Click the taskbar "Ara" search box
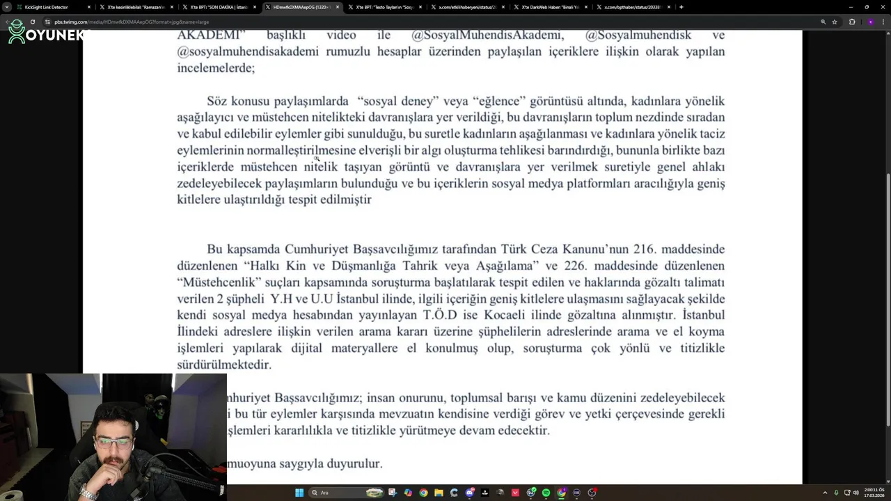 pyautogui.click(x=346, y=493)
